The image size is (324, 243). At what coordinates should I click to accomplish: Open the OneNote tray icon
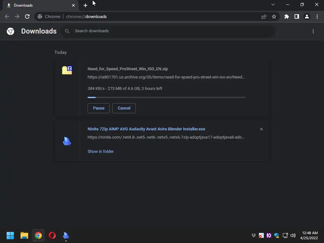coord(269,235)
